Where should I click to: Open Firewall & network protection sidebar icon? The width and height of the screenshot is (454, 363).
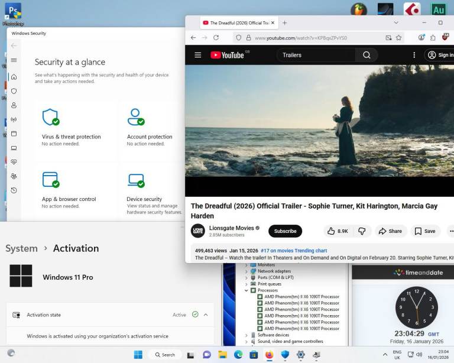(x=14, y=119)
